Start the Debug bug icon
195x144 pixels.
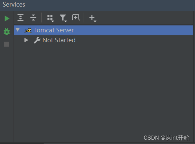[7, 31]
